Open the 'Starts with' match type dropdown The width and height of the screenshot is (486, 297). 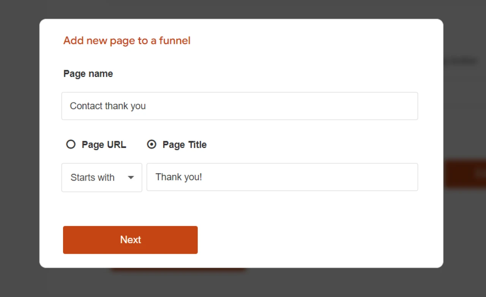[x=102, y=178]
